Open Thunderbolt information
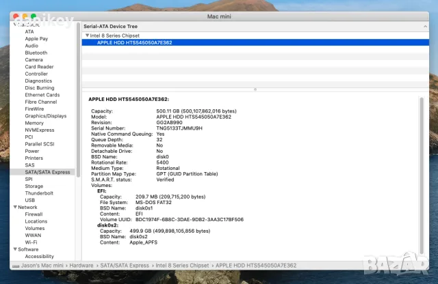The height and width of the screenshot is (284, 438). tap(39, 193)
